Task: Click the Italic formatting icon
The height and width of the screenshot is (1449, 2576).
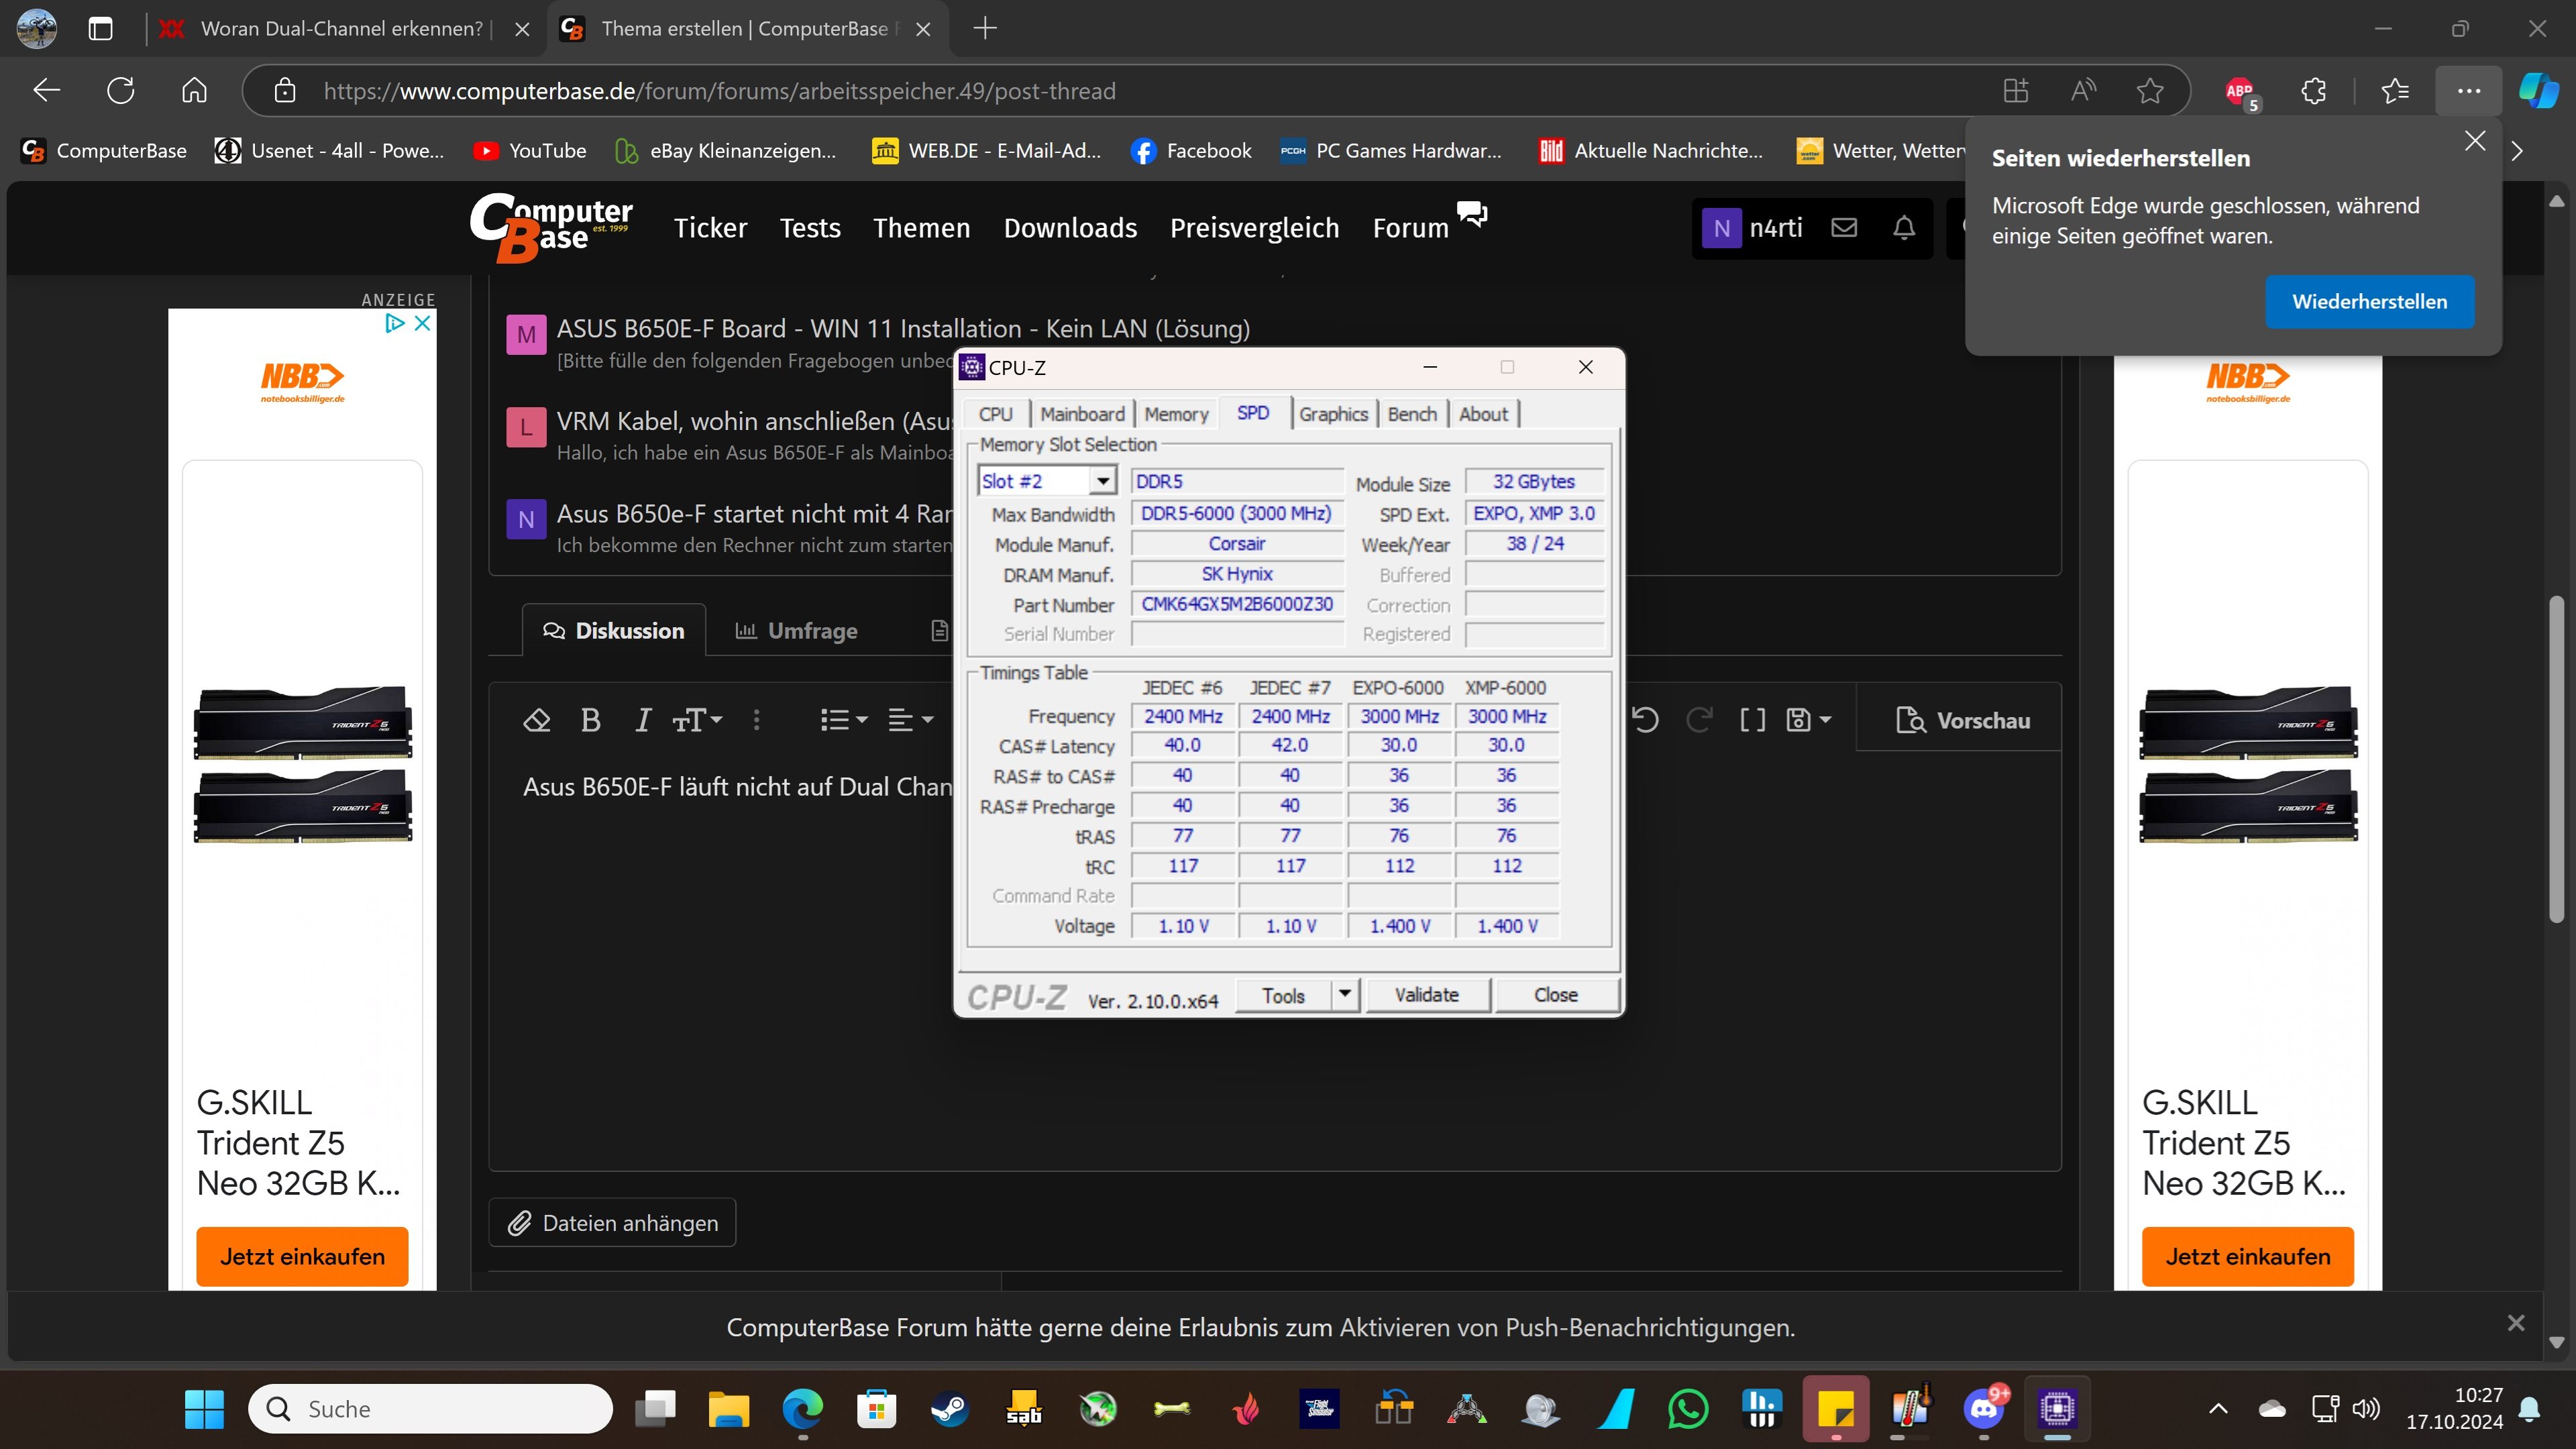Action: 643,720
